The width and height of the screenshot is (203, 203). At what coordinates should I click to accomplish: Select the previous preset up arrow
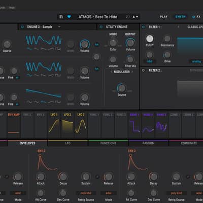pyautogui.click(x=134, y=17)
